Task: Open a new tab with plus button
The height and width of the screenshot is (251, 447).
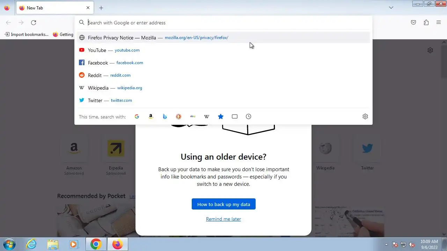Action: click(x=101, y=8)
